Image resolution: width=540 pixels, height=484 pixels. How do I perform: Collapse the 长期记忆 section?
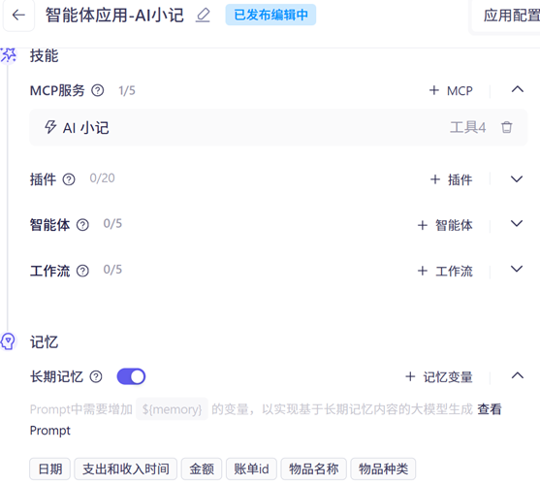click(518, 375)
